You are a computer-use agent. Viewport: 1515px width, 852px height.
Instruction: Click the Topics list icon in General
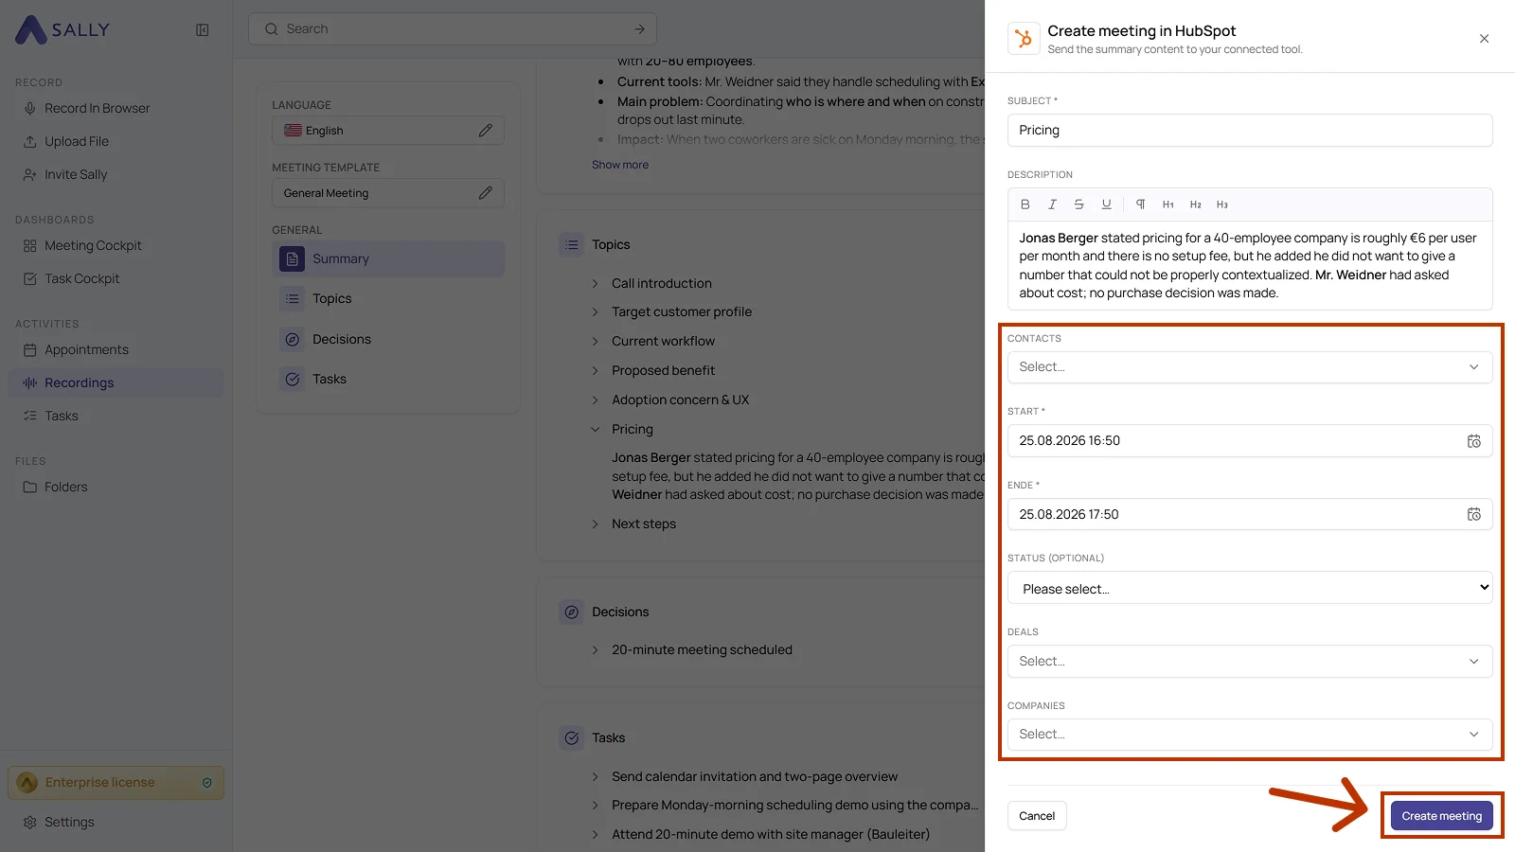click(293, 299)
